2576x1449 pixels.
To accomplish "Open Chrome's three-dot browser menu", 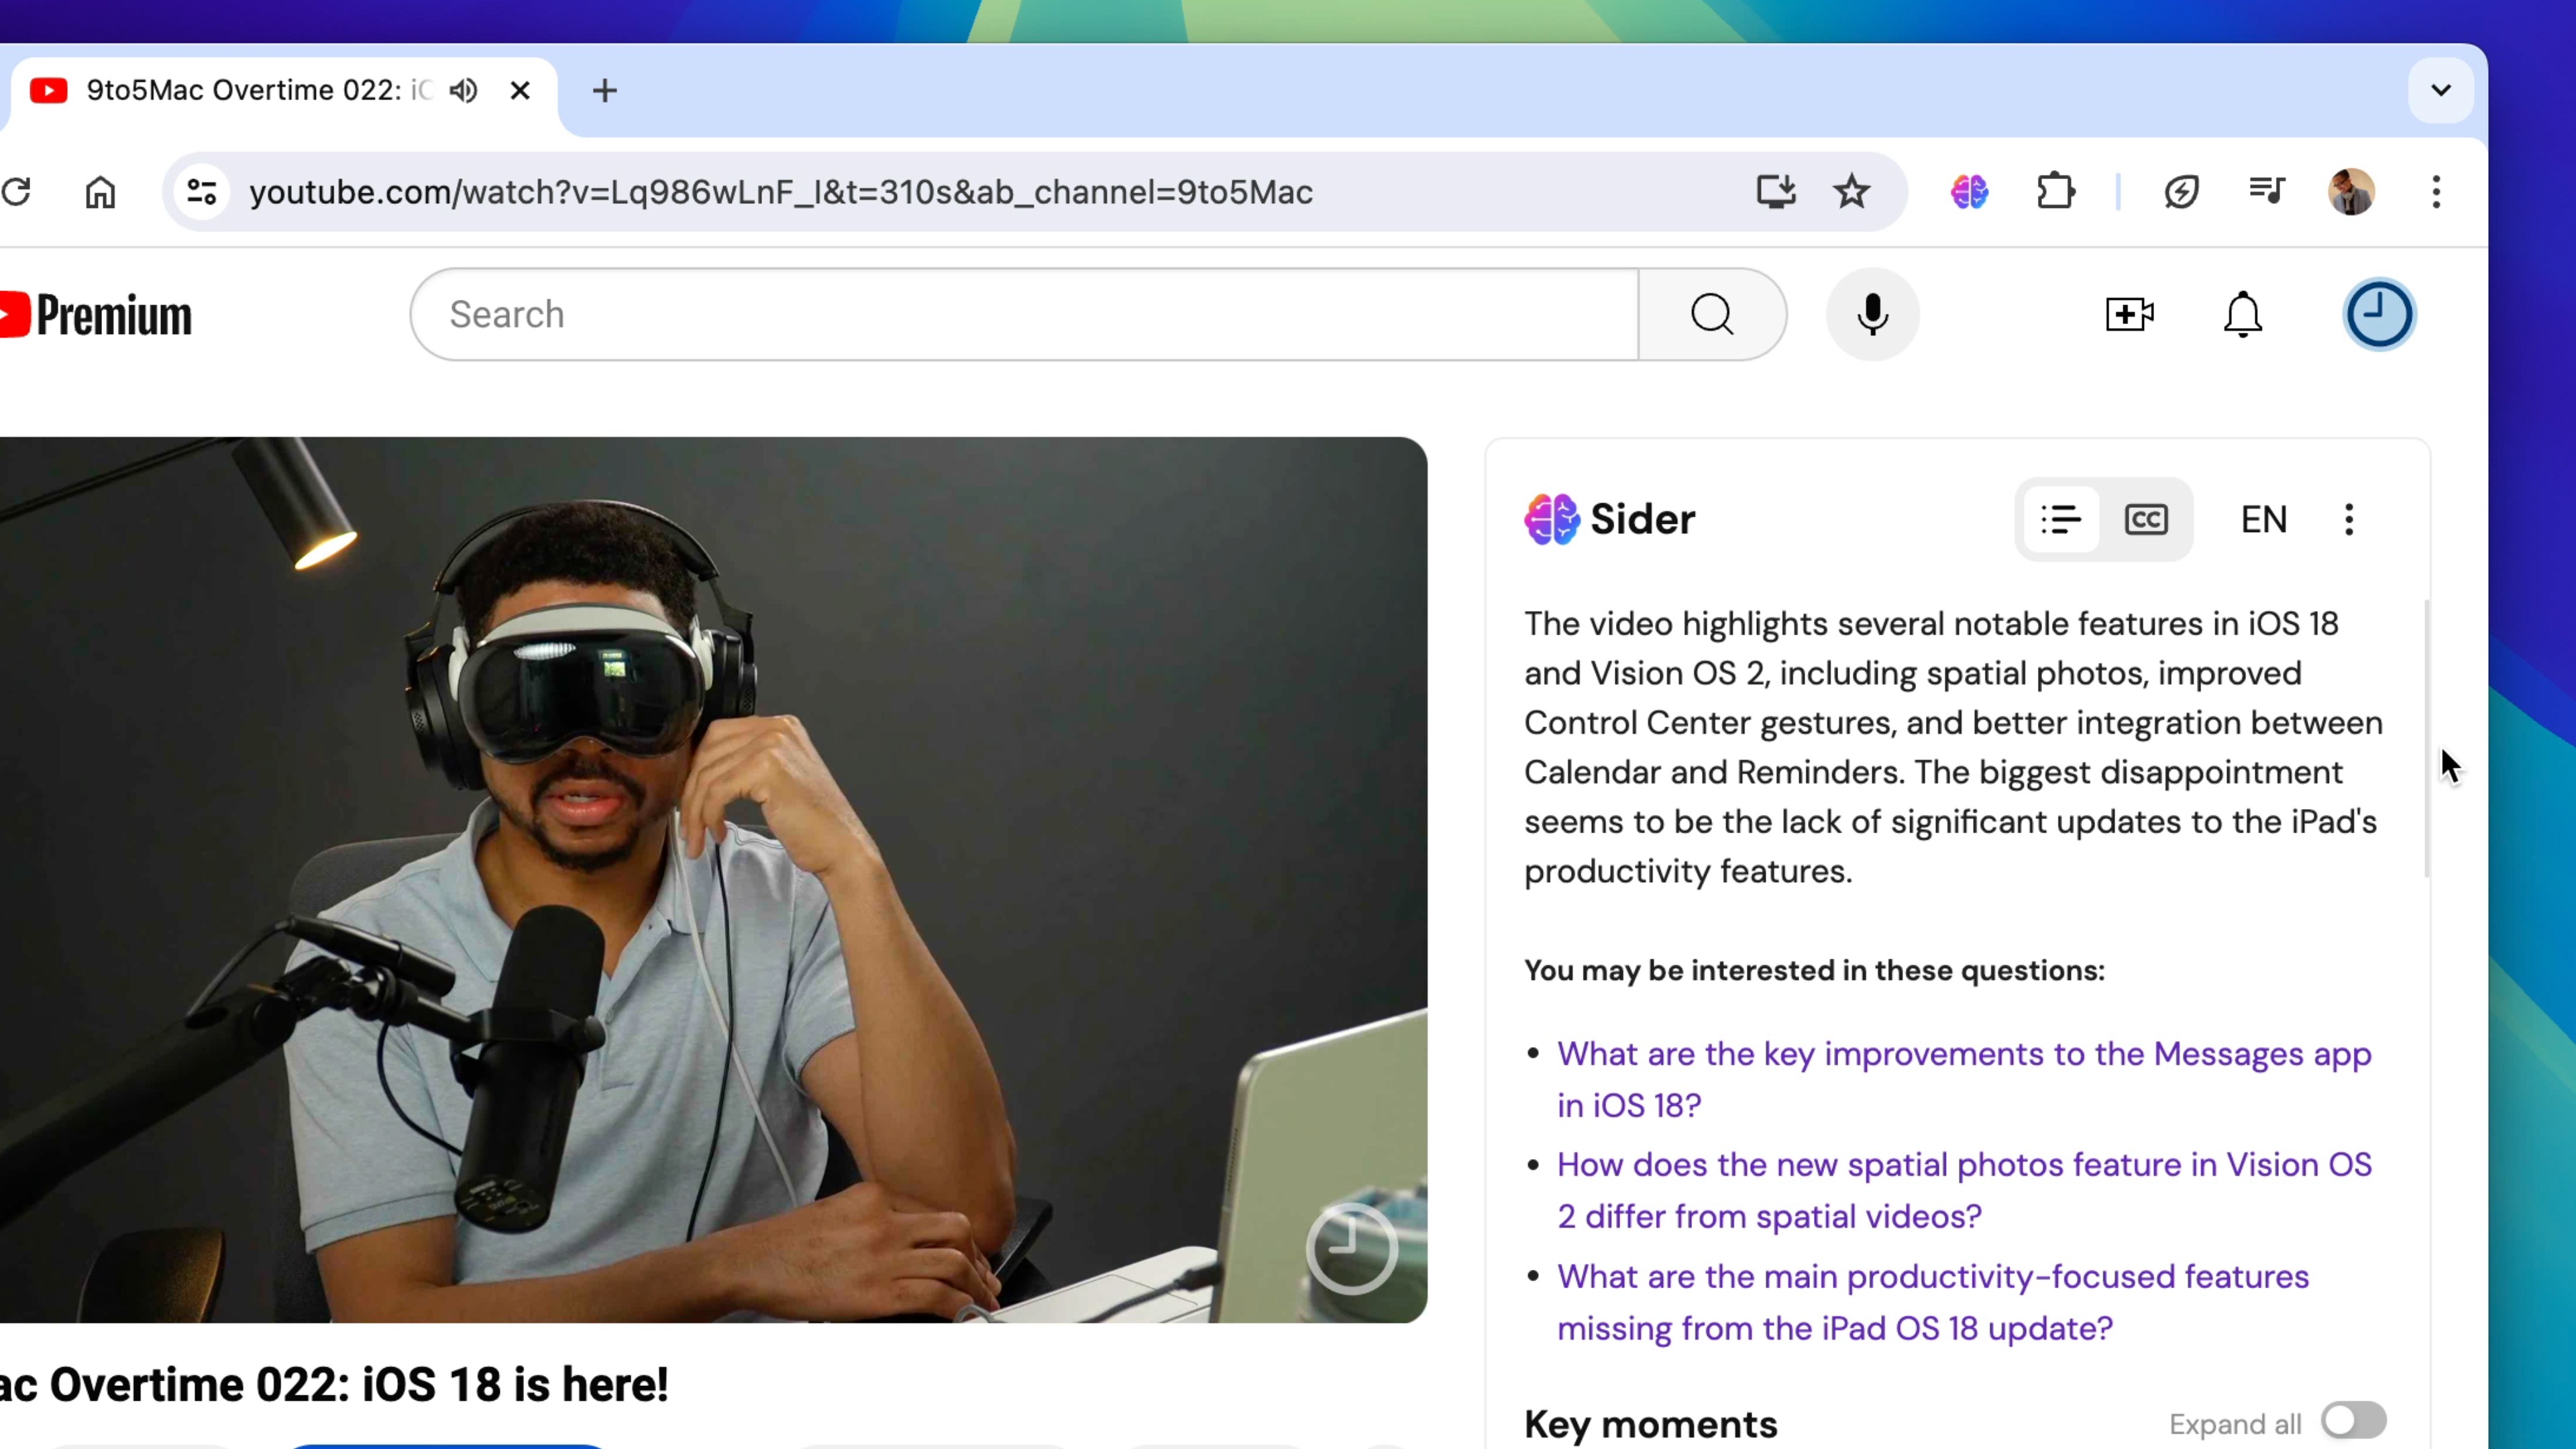I will 2437,192.
